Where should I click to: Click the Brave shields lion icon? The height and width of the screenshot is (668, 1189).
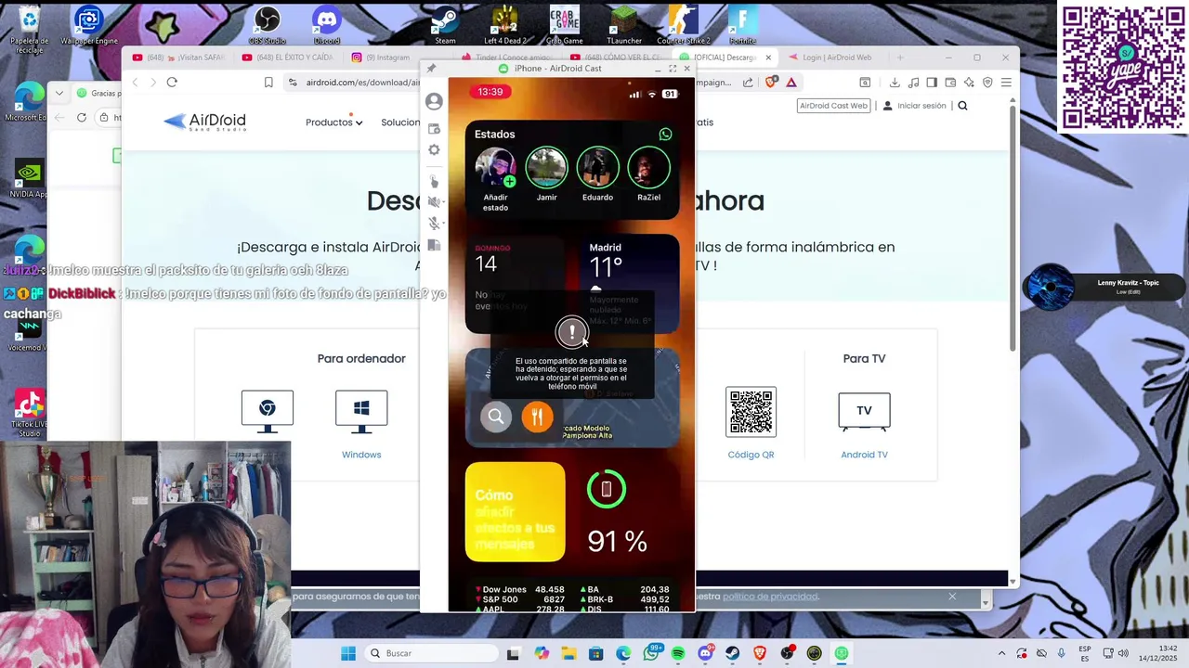[x=771, y=83]
